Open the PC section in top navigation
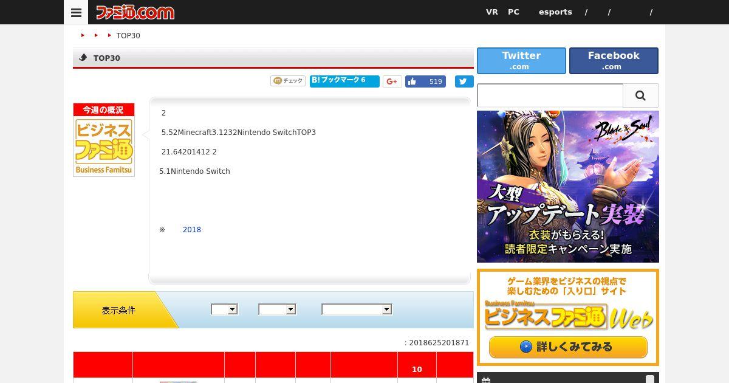 tap(513, 12)
